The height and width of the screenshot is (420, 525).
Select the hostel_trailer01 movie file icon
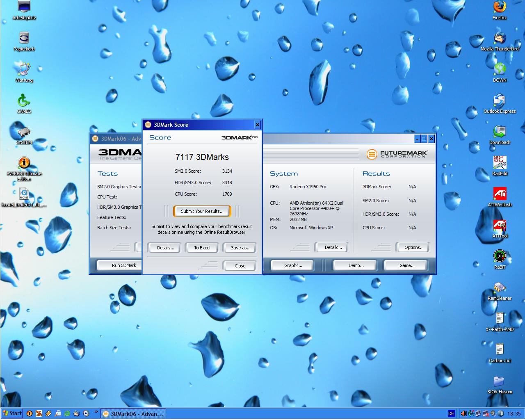point(24,197)
